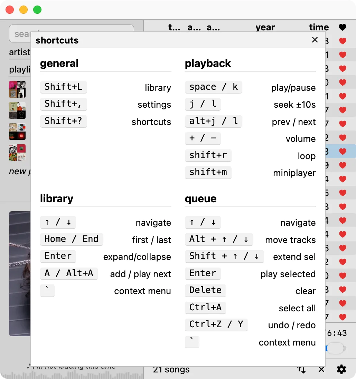Open the playlist thumbnail with black cross cover

(17, 110)
